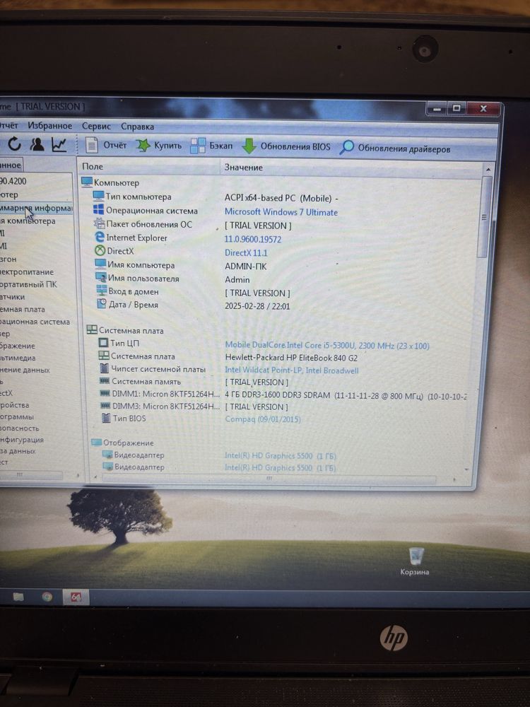Select Датчики in the left tree
Viewport: 530px width, 707px height.
[13, 297]
